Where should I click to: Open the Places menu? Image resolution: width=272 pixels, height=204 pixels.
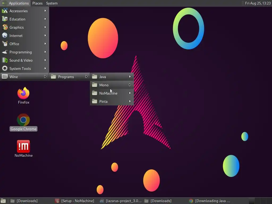coord(37,3)
